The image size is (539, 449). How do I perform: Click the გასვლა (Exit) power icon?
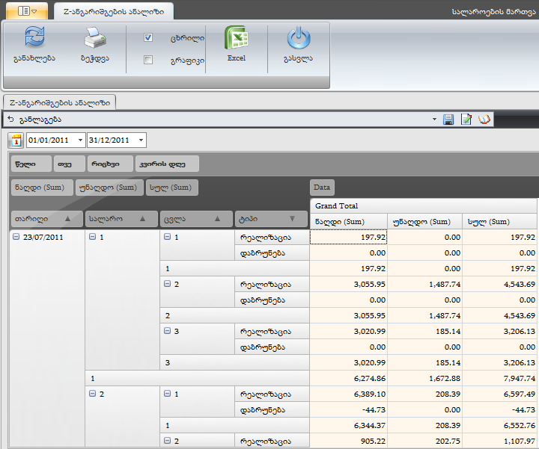tap(299, 40)
